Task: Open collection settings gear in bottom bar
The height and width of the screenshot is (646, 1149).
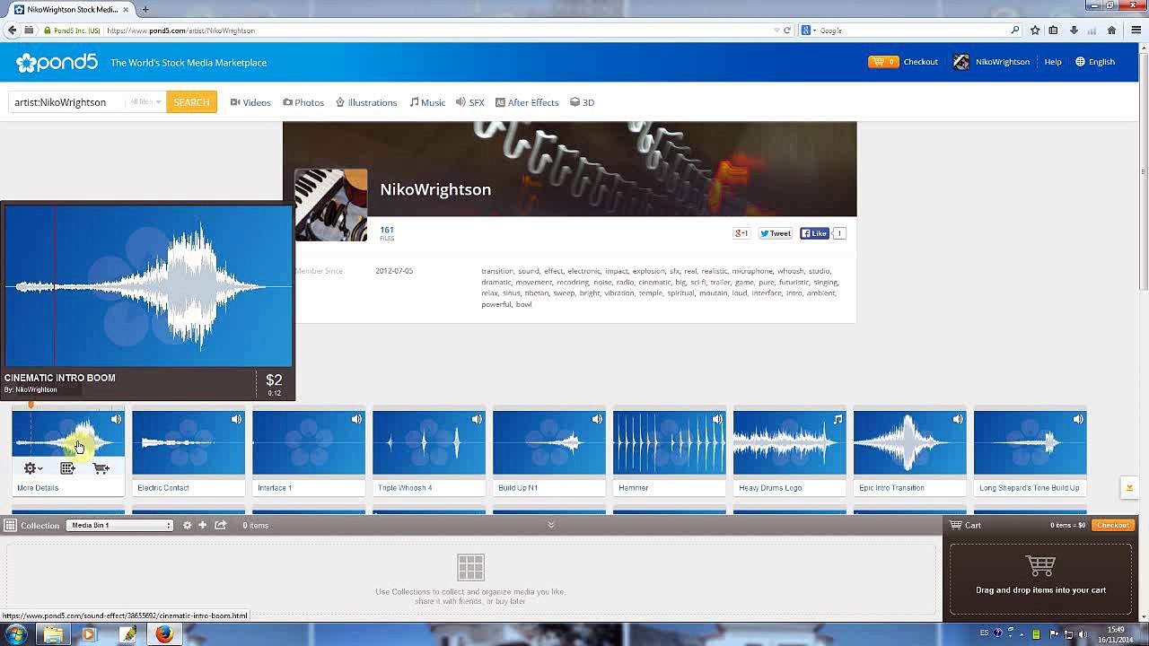Action: (x=187, y=525)
